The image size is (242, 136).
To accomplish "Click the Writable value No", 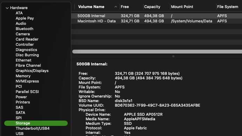I will tap(117, 92).
